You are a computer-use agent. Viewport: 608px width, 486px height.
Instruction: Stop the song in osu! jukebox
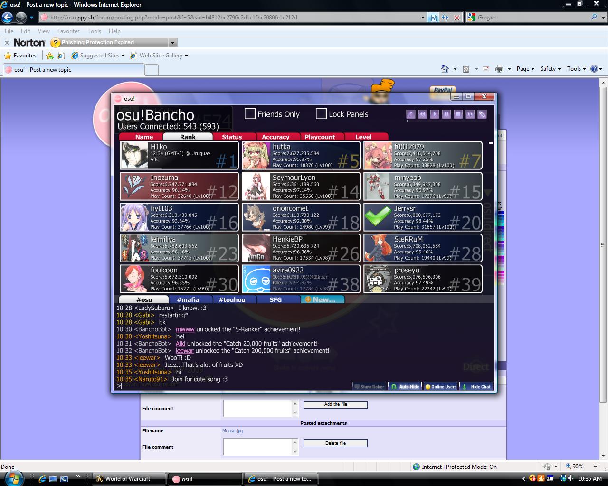coord(458,114)
